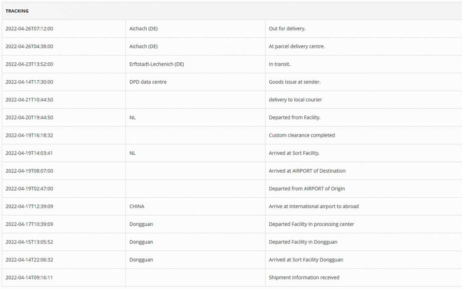
Task: Click 'Departed from AIRPORT of Origin' text
Action: click(307, 188)
